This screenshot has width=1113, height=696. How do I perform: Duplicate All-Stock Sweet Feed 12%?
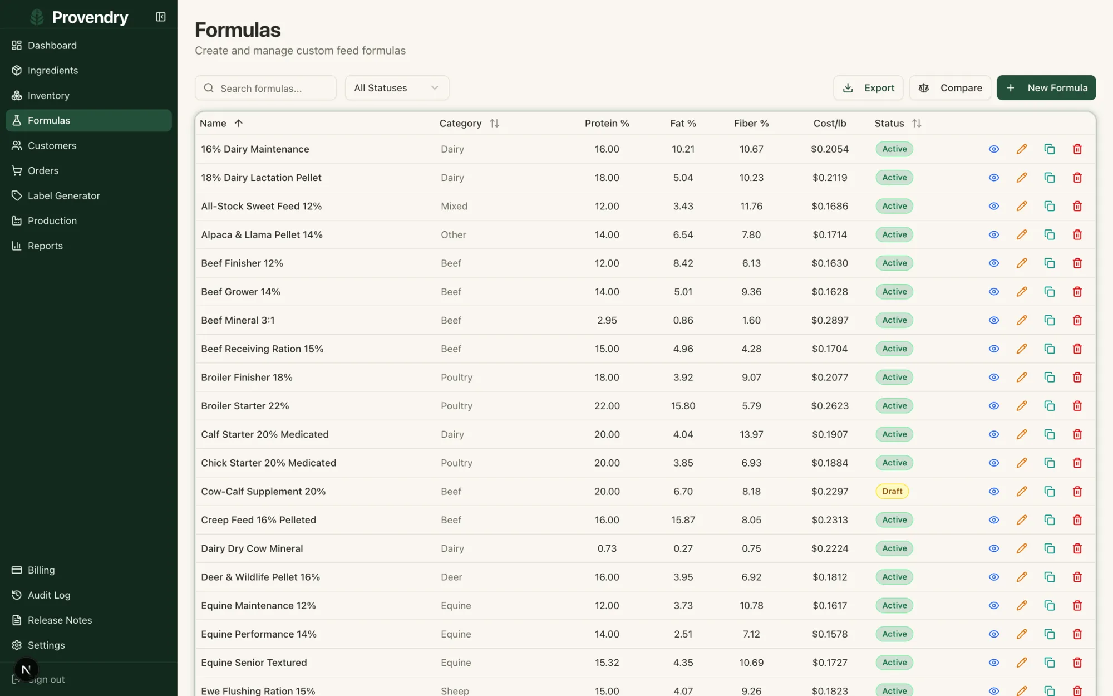1050,206
